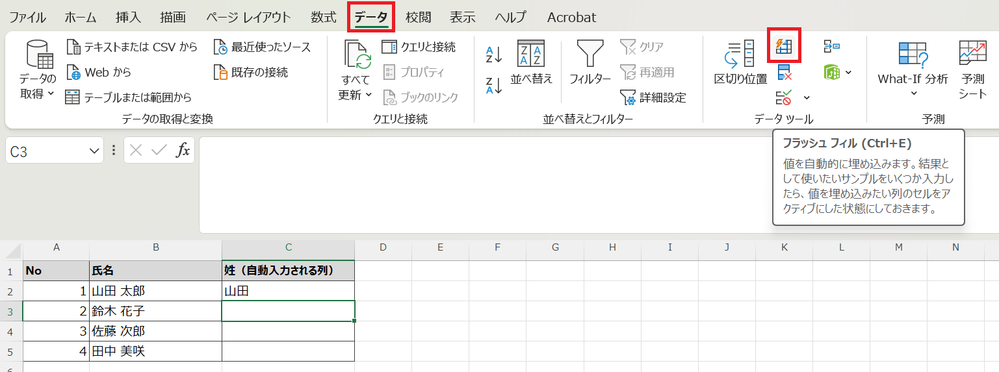Viewport: 999px width, 372px height.
Task: Switch to the ページ レイアウト tab
Action: point(248,18)
